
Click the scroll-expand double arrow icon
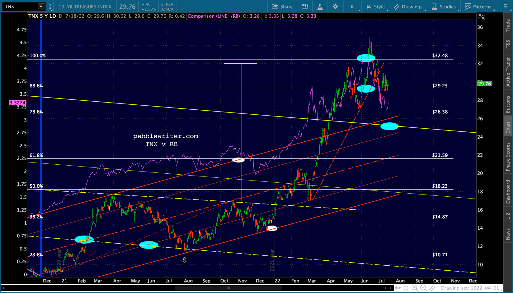[x=398, y=288]
